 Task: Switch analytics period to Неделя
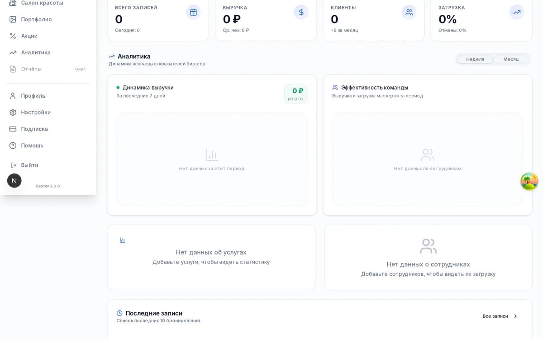(x=475, y=59)
